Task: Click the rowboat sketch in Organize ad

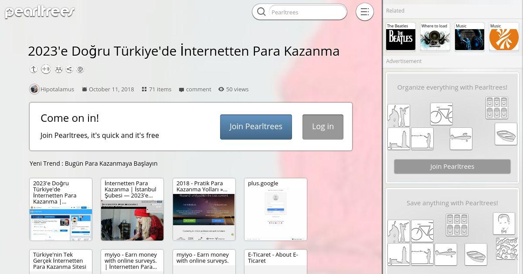Action: pyautogui.click(x=506, y=134)
